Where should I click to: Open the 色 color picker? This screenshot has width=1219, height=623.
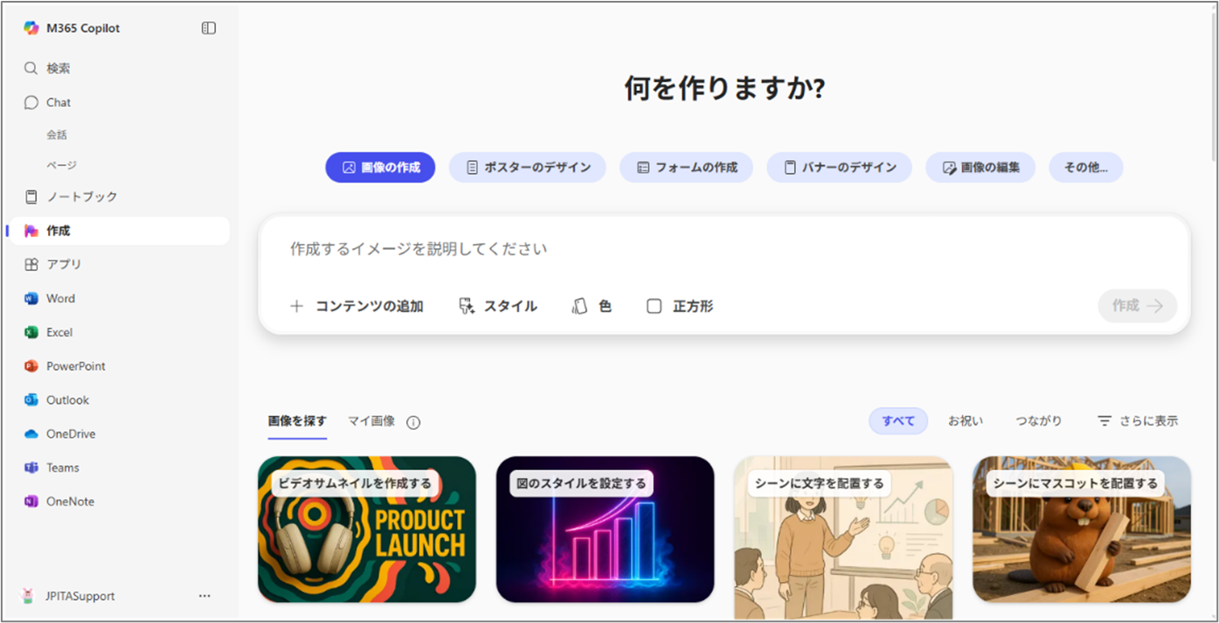(x=592, y=306)
